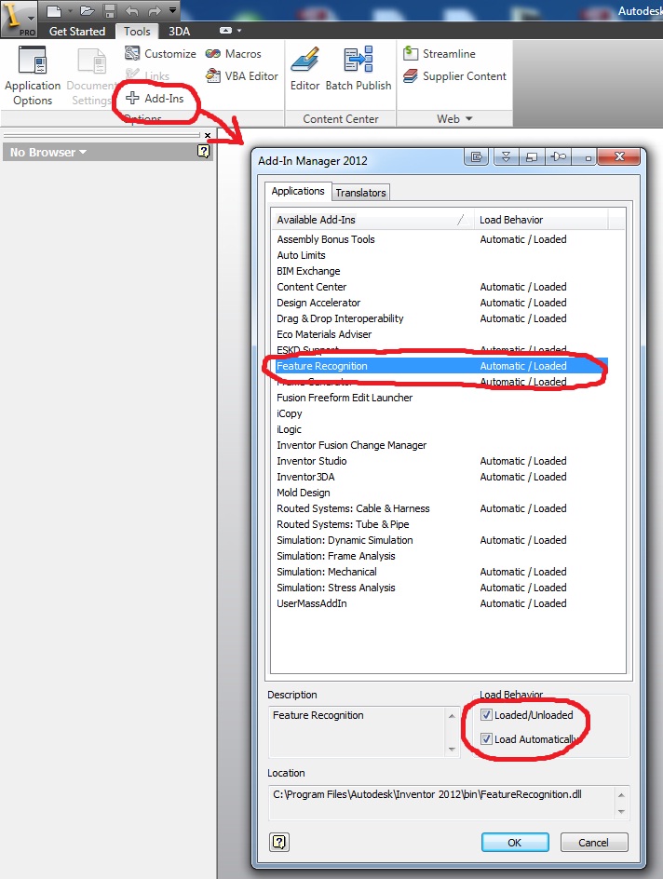Switch to the 3DA ribbon tab
This screenshot has width=663, height=879.
pos(180,32)
